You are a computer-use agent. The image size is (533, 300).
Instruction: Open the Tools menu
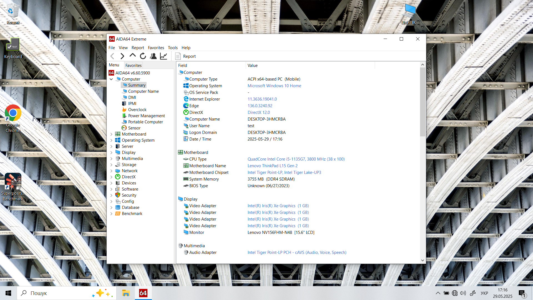(173, 48)
